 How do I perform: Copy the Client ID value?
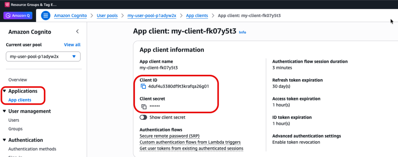(143, 86)
